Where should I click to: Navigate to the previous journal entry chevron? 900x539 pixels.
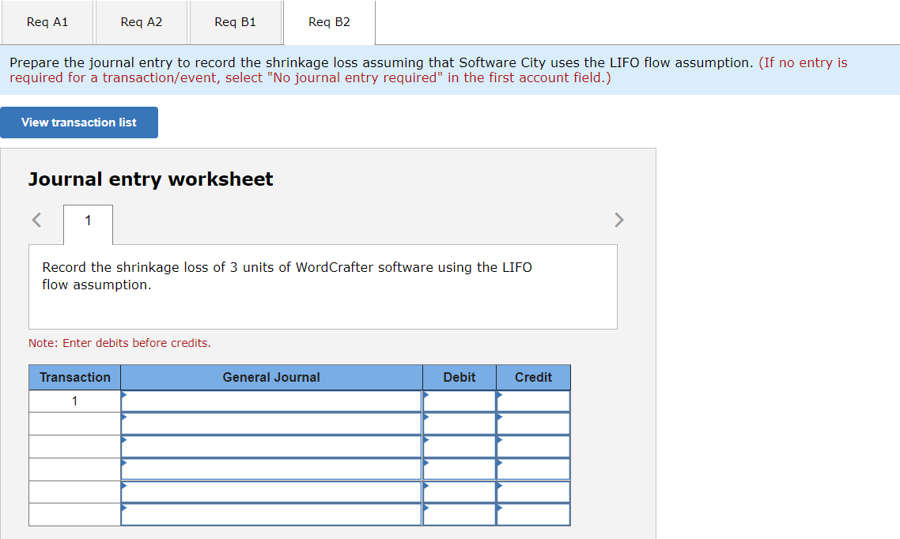36,220
